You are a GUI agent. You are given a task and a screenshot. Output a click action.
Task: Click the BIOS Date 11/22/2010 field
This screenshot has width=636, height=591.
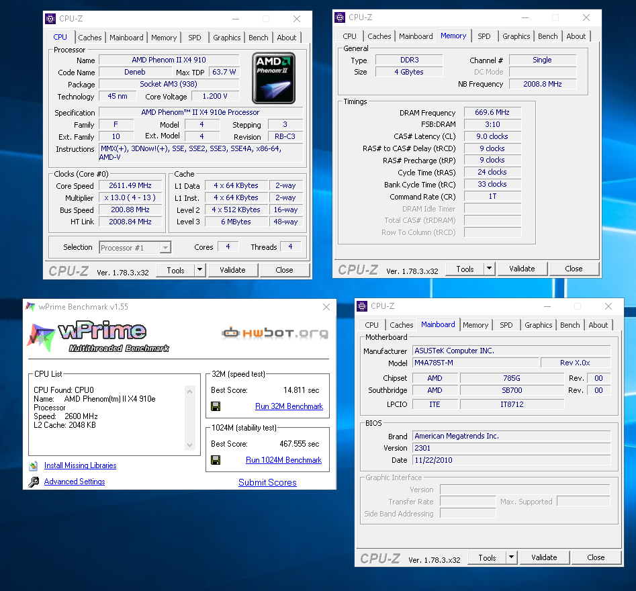(x=512, y=461)
